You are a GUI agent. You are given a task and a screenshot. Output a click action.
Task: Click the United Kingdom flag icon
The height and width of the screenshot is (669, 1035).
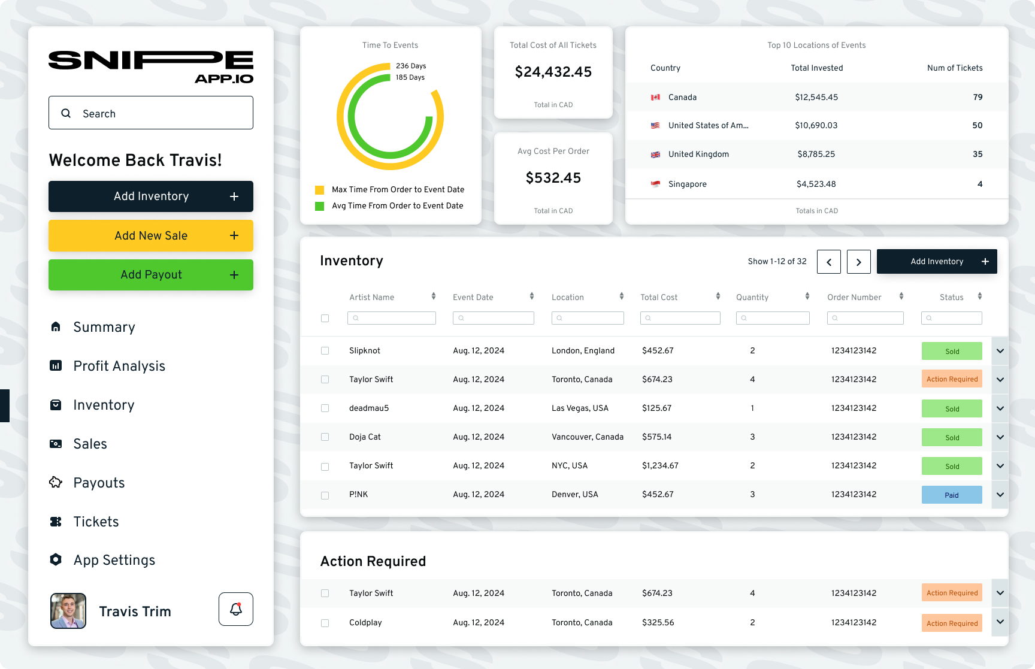pyautogui.click(x=655, y=155)
